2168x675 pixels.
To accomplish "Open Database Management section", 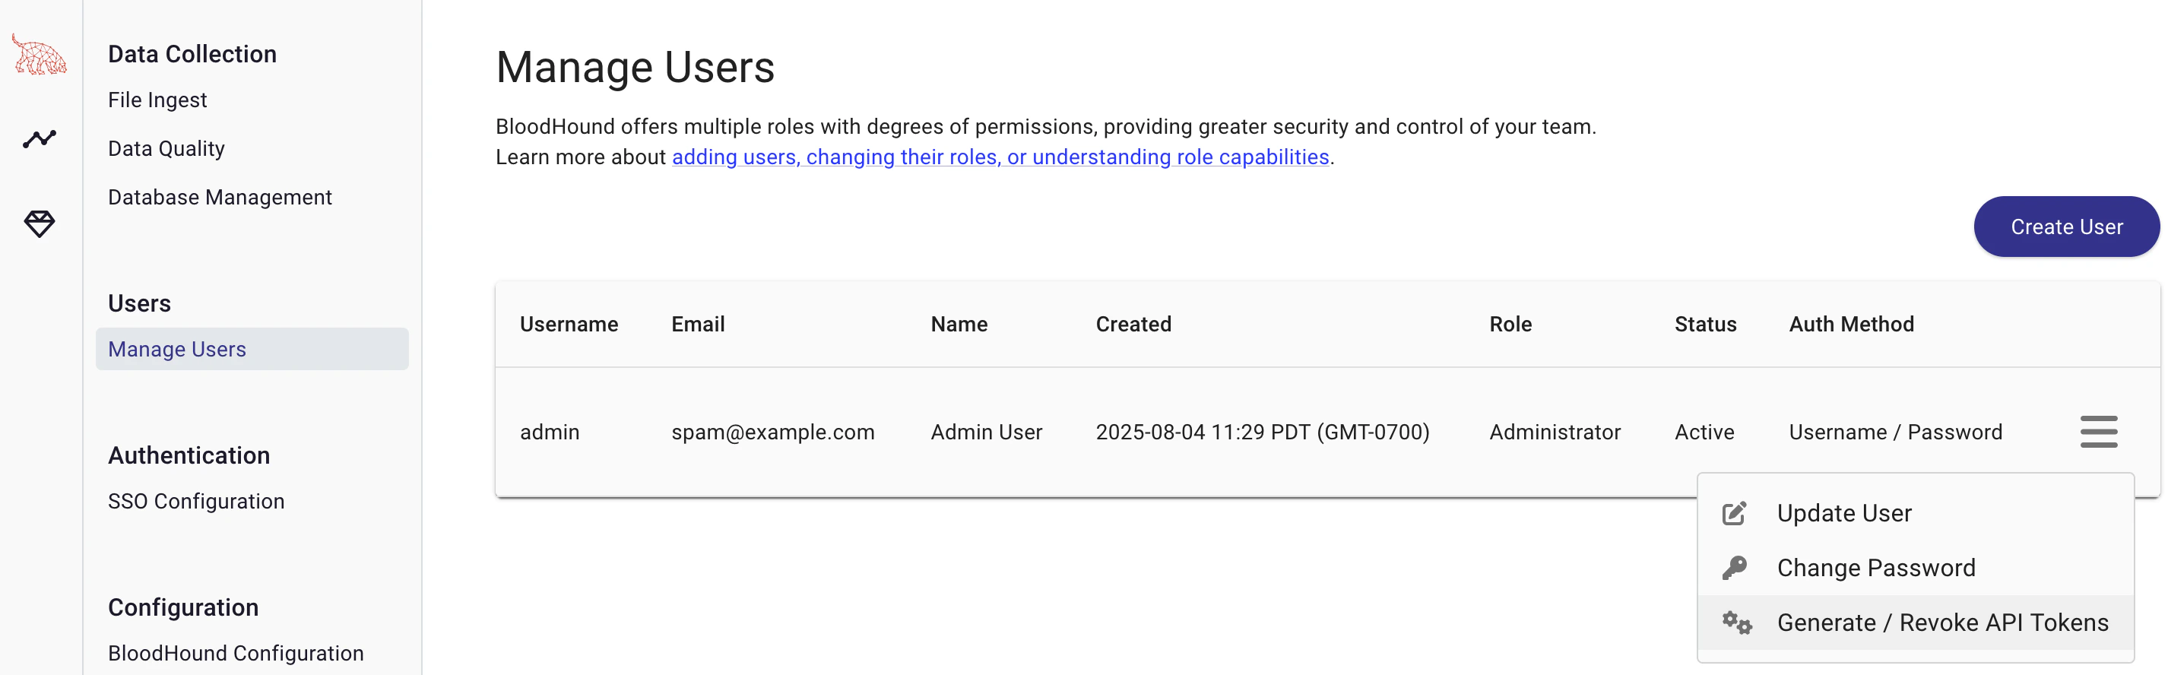I will click(220, 197).
